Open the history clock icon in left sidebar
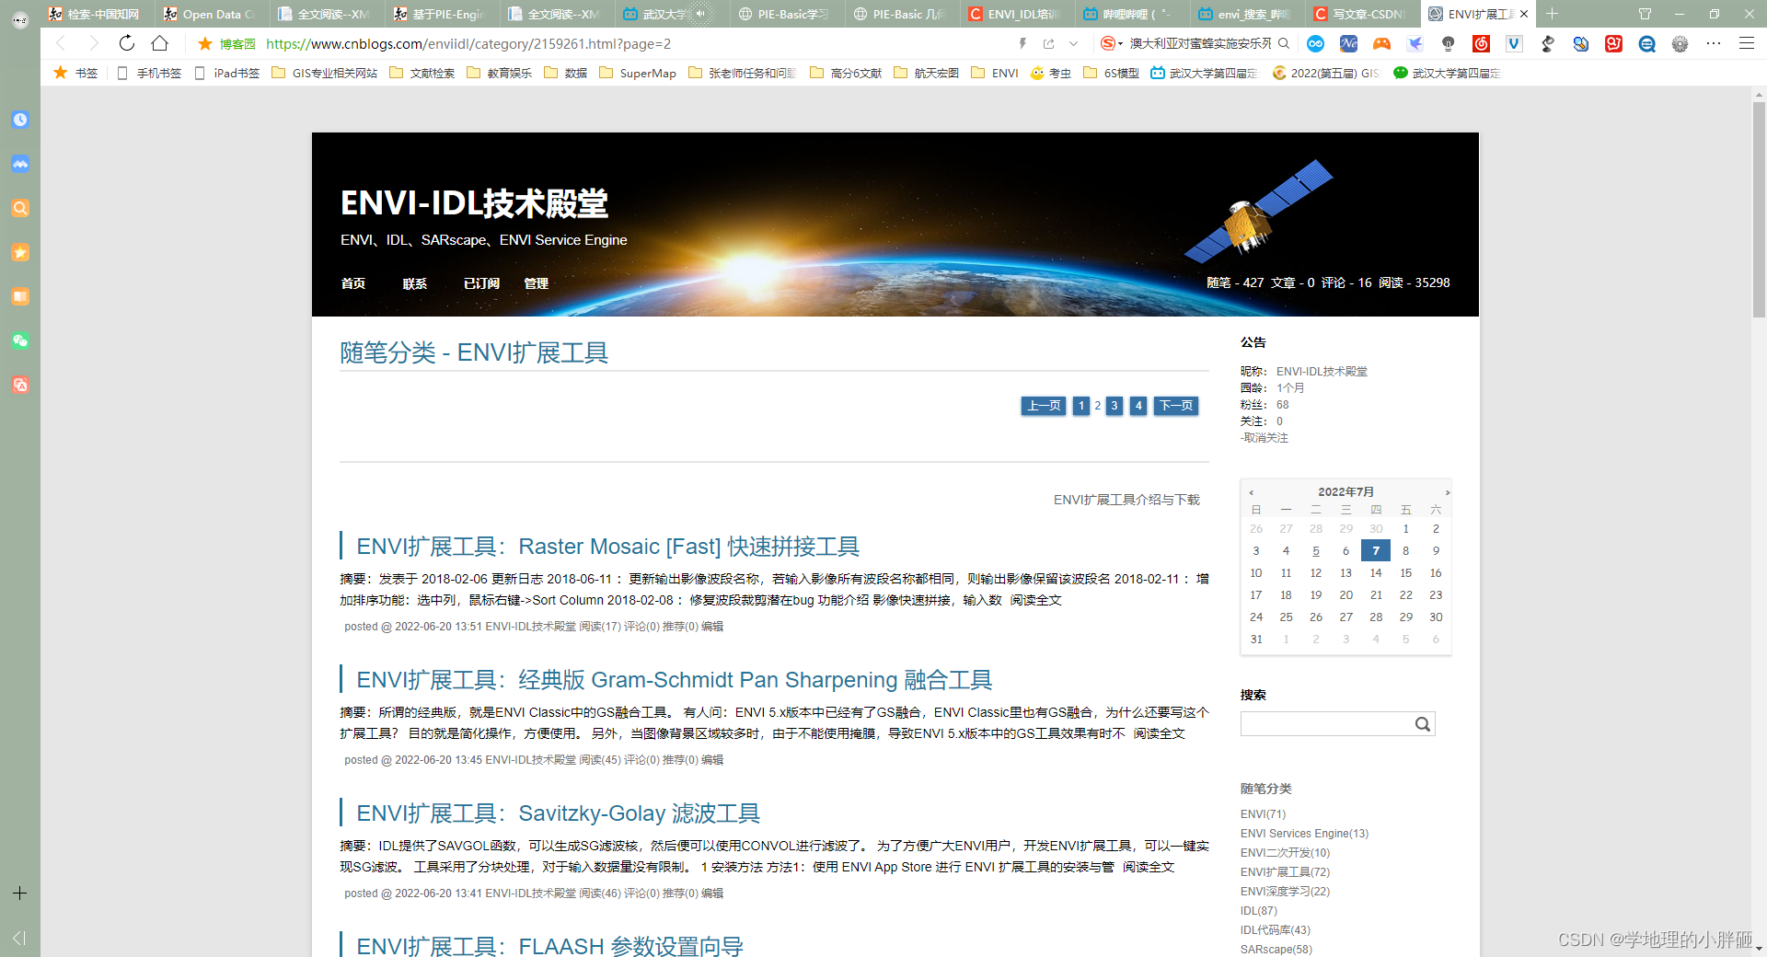This screenshot has width=1767, height=957. 20,120
